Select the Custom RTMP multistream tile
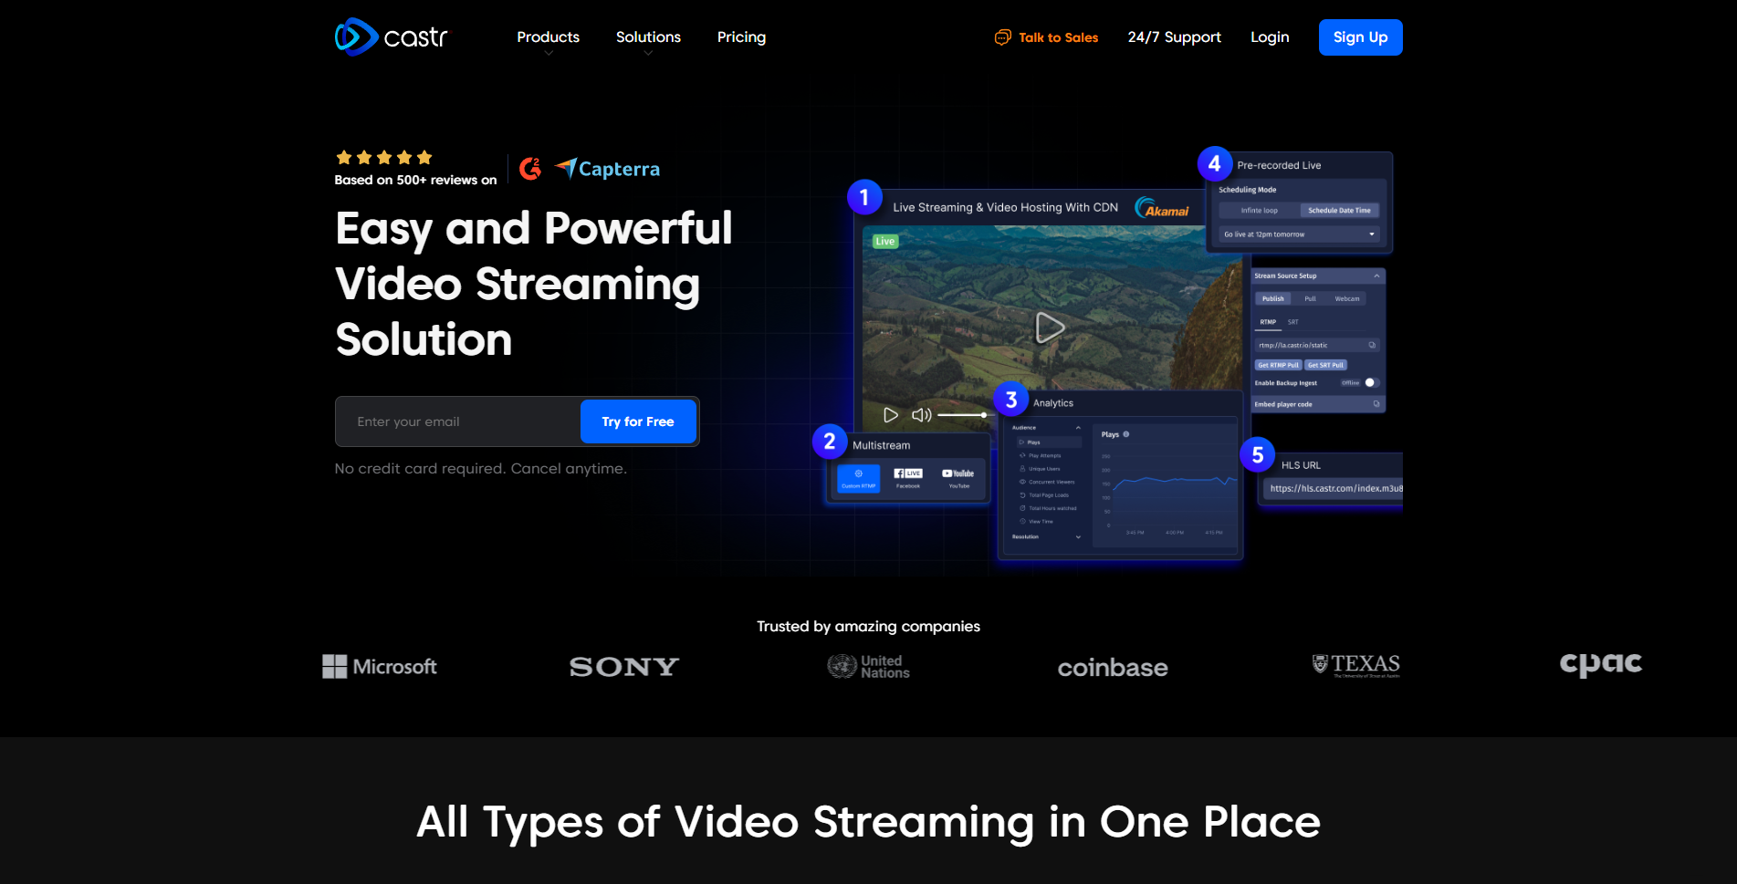Viewport: 1737px width, 884px height. click(858, 478)
